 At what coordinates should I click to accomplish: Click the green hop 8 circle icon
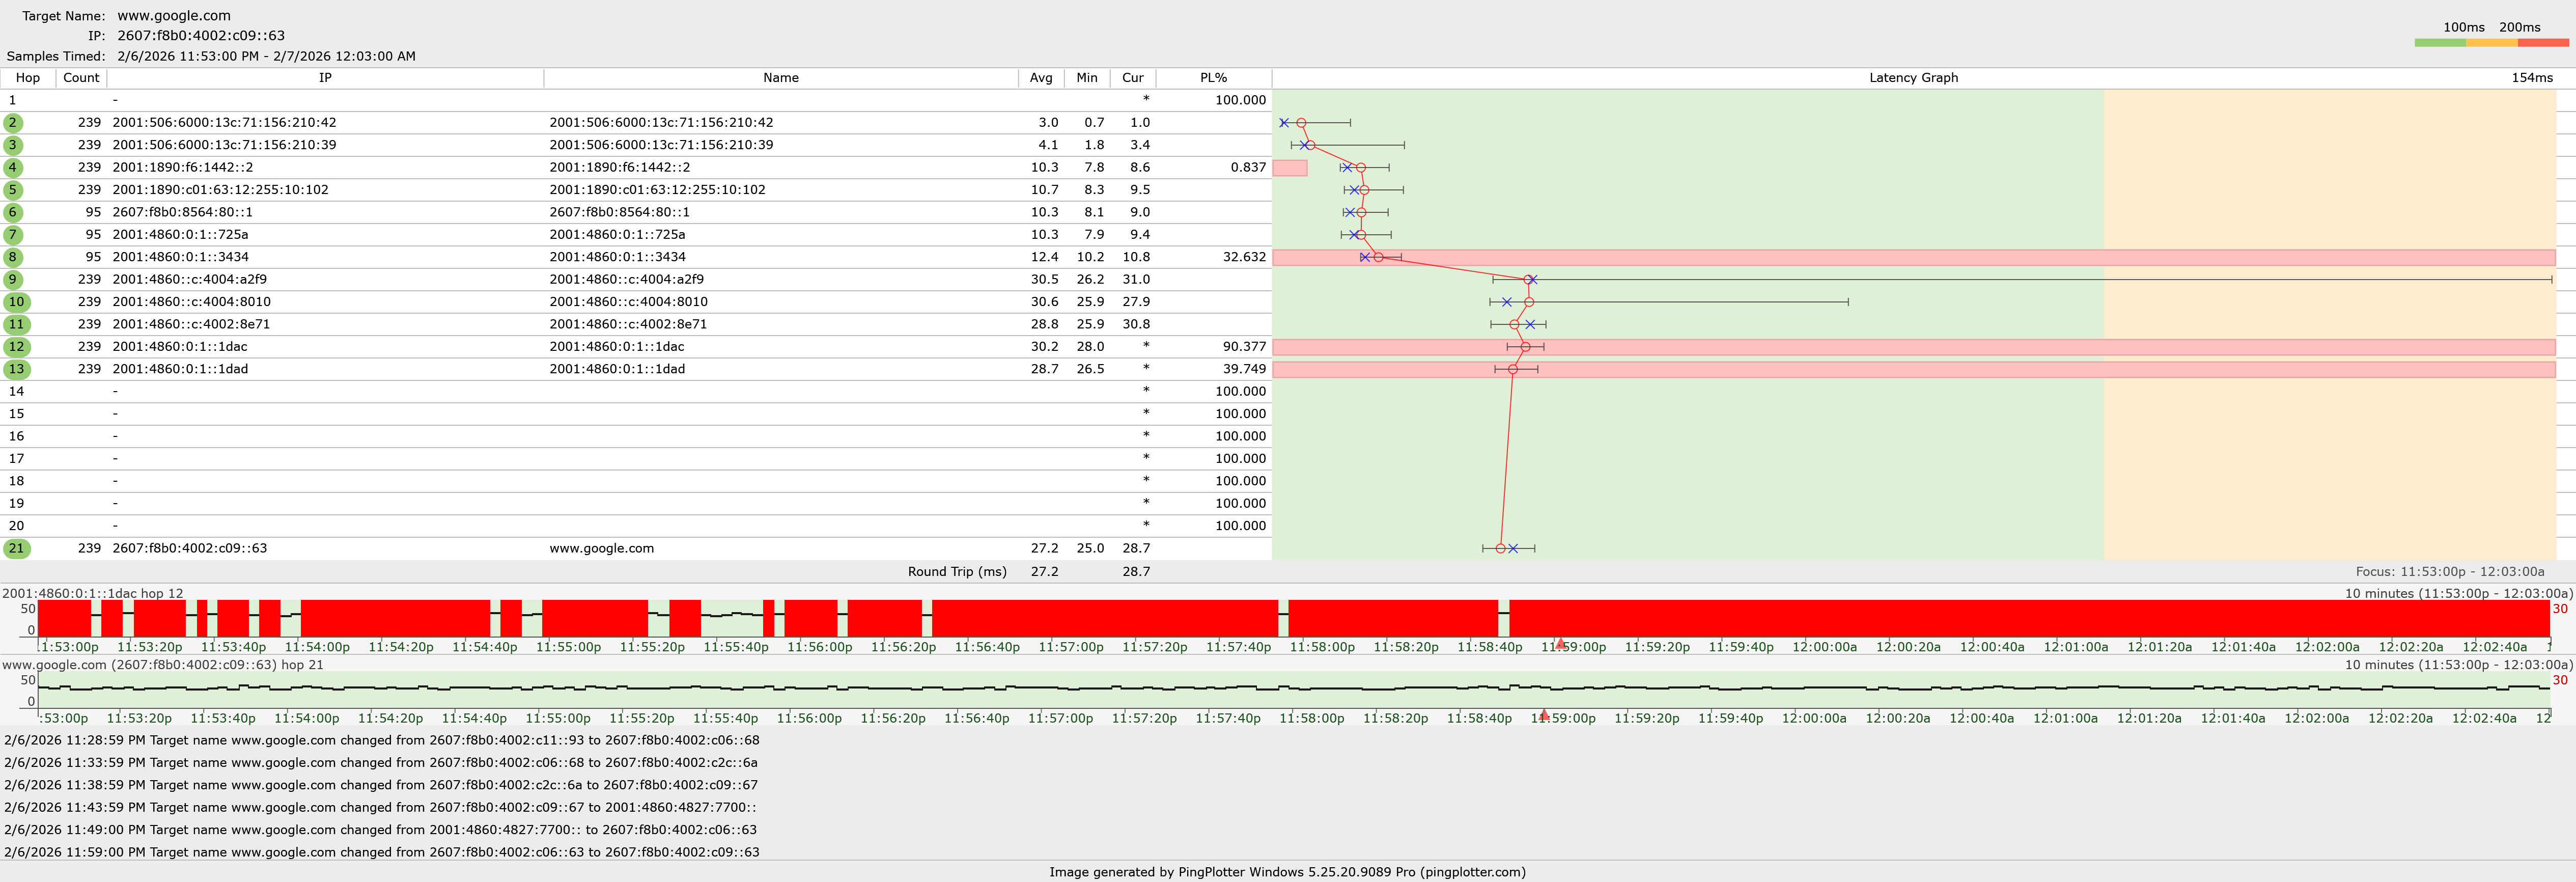(13, 257)
